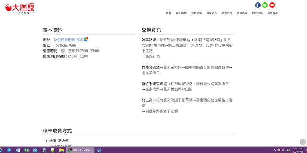This screenshot has height=153, width=307.
Task: Click the 新竹系統交流道 directions label
Action: (154, 84)
